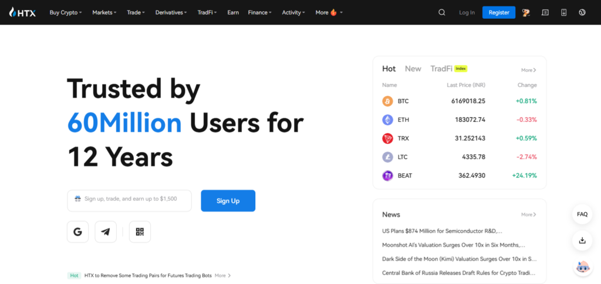Viewport: 601px width, 284px height.
Task: Click the app download icon in header
Action: pos(563,13)
